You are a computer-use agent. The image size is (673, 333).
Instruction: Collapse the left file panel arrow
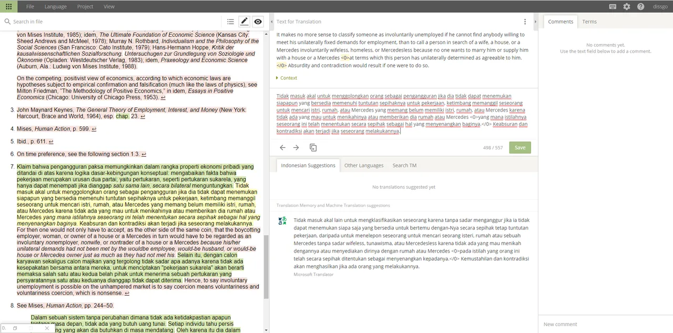pos(272,22)
